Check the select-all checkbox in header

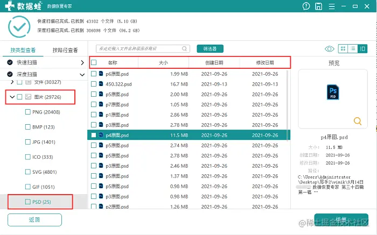pyautogui.click(x=94, y=62)
